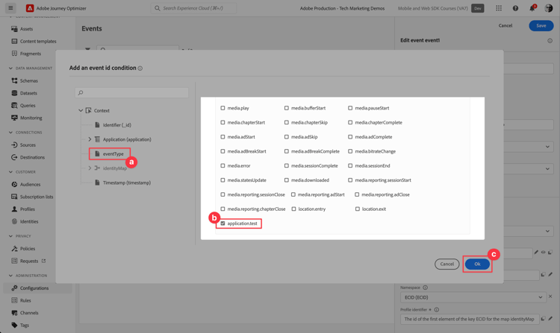Click the Queries sidebar icon
560x333 pixels.
(14, 106)
